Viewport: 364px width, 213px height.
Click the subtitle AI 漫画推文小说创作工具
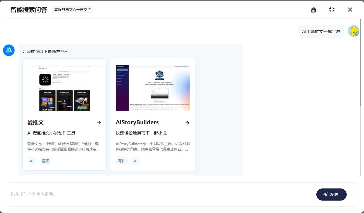tap(51, 133)
